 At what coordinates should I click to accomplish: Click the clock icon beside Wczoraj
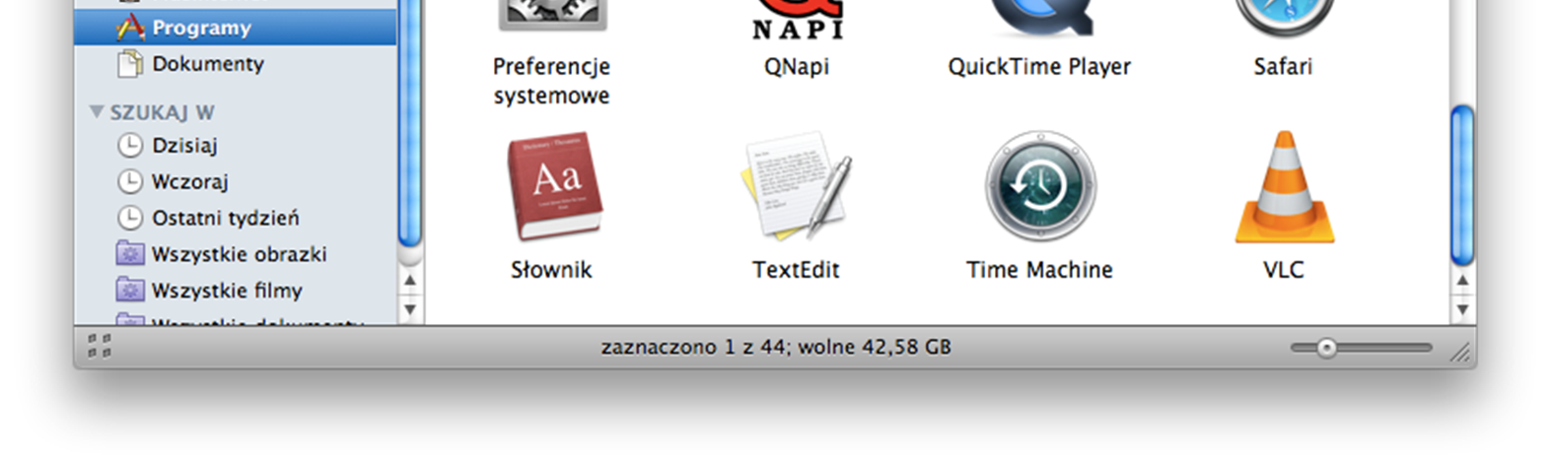[x=130, y=181]
